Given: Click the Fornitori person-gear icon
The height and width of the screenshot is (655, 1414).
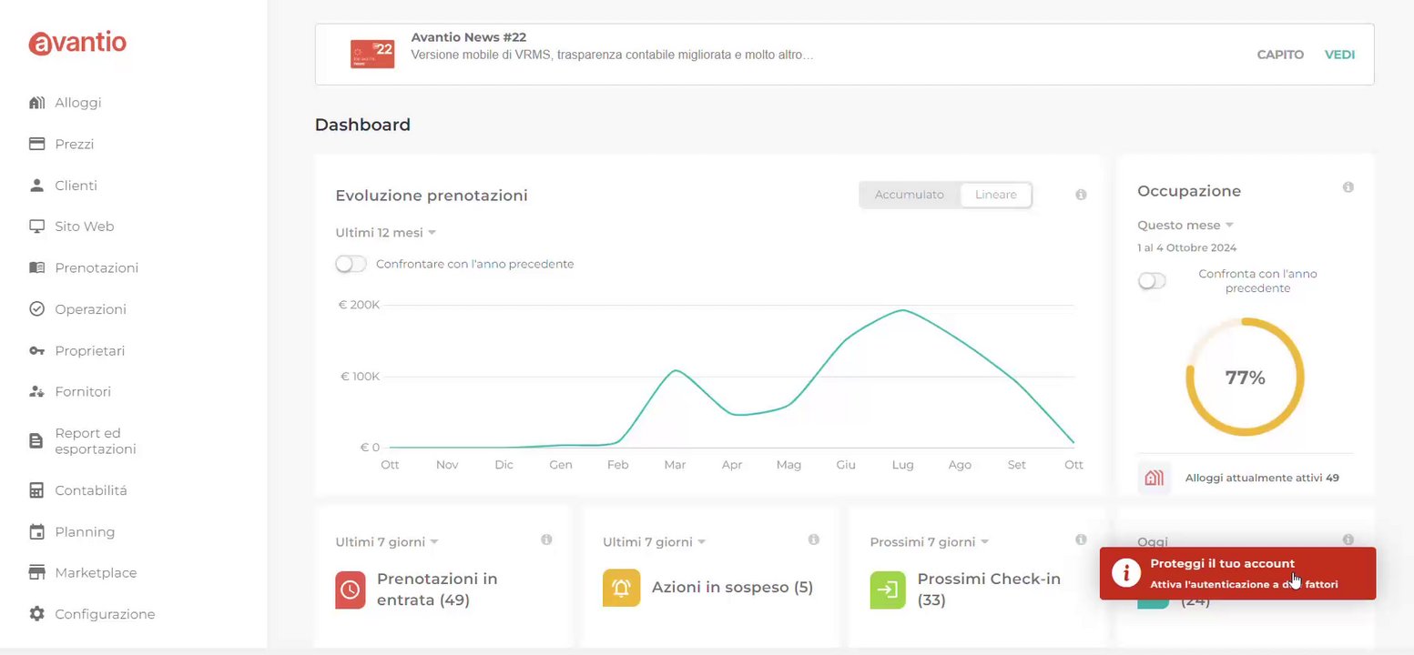Looking at the screenshot, I should [x=37, y=392].
